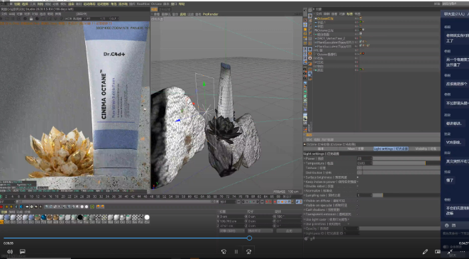Image resolution: width=469 pixels, height=259 pixels.
Task: Select the Octane camera object row
Action: [x=326, y=55]
